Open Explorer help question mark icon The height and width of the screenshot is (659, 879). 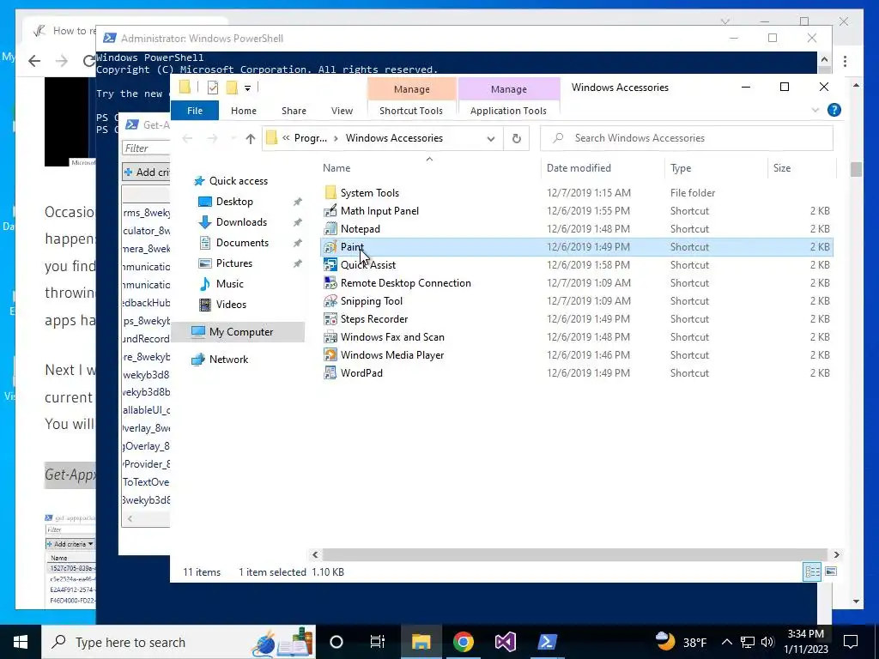[834, 110]
